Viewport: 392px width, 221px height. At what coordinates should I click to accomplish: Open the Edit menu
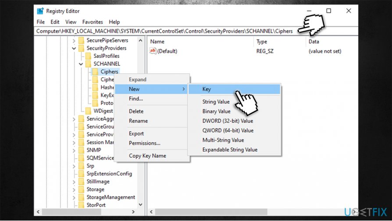pos(55,22)
